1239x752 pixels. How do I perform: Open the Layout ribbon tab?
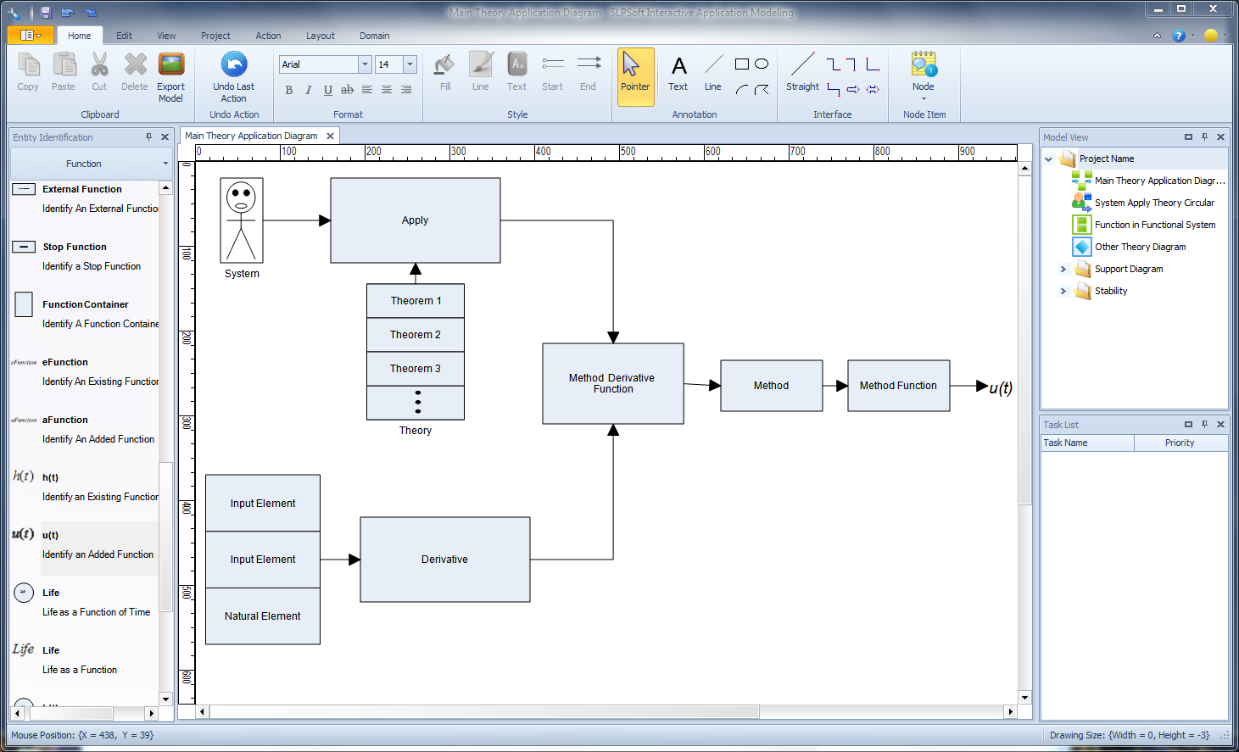point(321,36)
